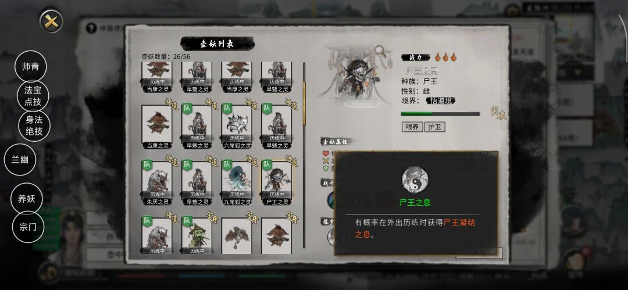Open the 兰幽 shortcut bubble
Viewport: 628px width, 290px height.
point(20,159)
